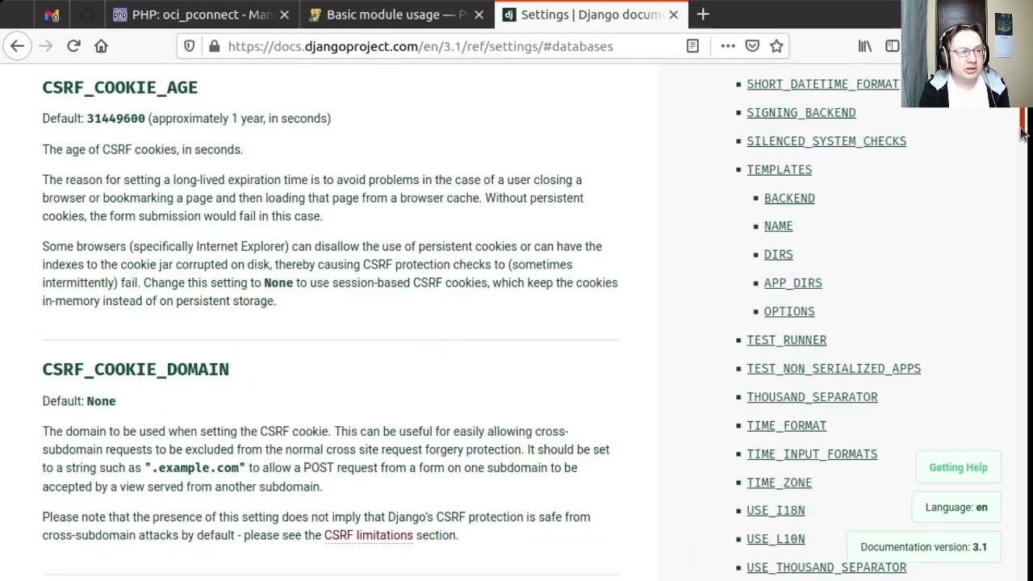Jump to TEMPLATES setting
The image size is (1033, 581).
[779, 169]
